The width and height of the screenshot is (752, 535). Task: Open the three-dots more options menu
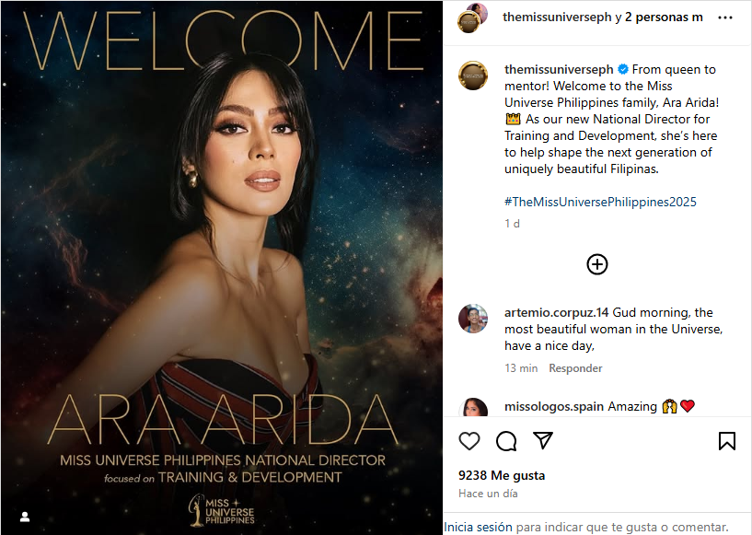(x=724, y=17)
